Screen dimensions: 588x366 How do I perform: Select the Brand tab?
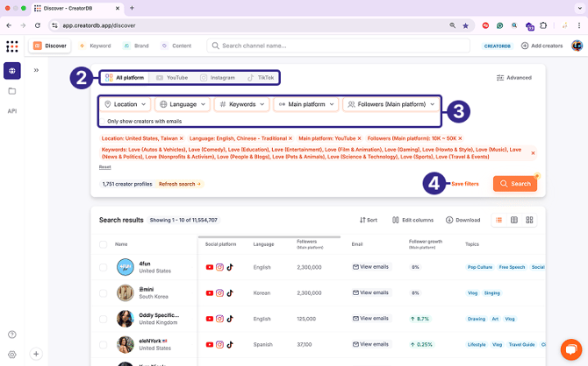(136, 46)
